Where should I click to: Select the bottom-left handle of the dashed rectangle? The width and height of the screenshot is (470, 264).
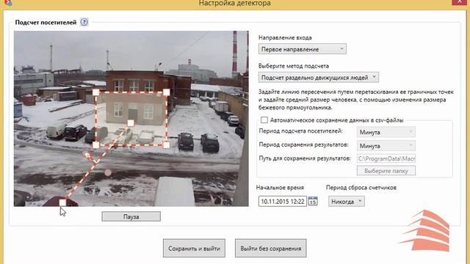pos(96,145)
